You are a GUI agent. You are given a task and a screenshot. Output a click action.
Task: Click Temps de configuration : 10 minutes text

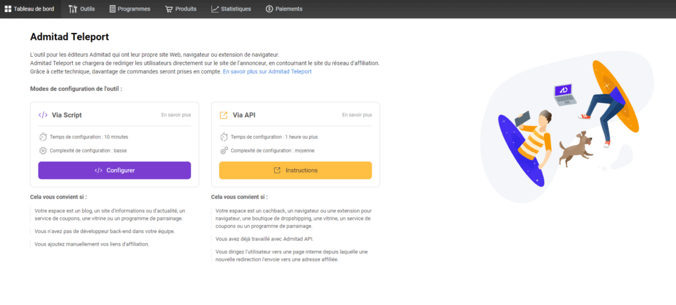click(x=89, y=137)
